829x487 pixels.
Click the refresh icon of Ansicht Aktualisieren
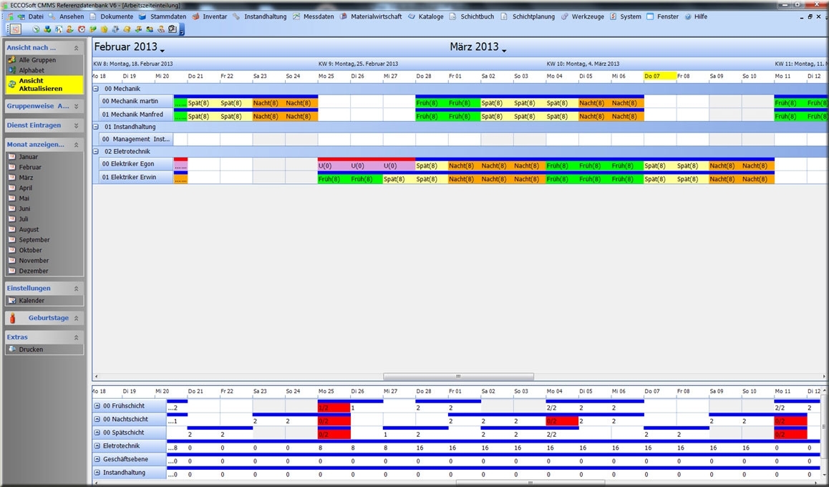[11, 85]
